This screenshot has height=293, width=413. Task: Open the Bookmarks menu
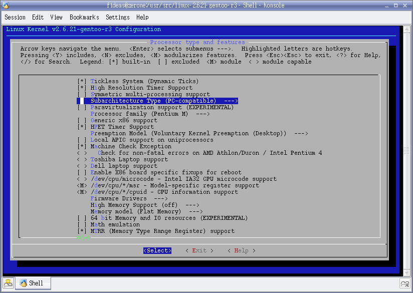coord(84,18)
